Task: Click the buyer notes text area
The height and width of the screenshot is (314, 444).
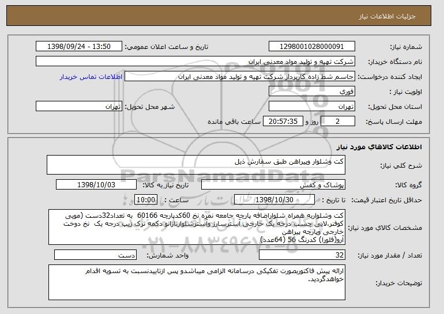Action: pyautogui.click(x=197, y=282)
